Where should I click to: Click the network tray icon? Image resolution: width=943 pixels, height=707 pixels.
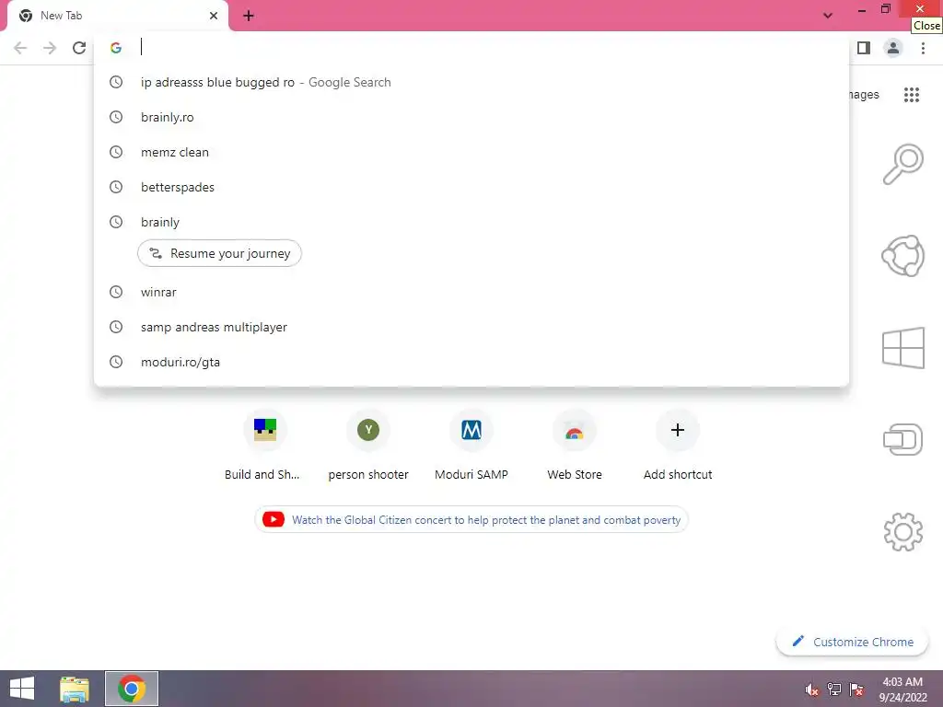click(x=834, y=690)
